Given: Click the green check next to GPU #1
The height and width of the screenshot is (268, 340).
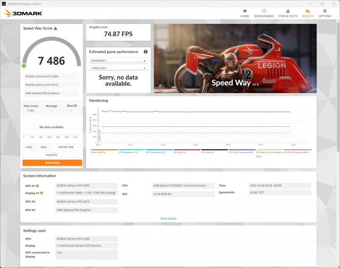Looking at the screenshot, I should tap(37, 186).
